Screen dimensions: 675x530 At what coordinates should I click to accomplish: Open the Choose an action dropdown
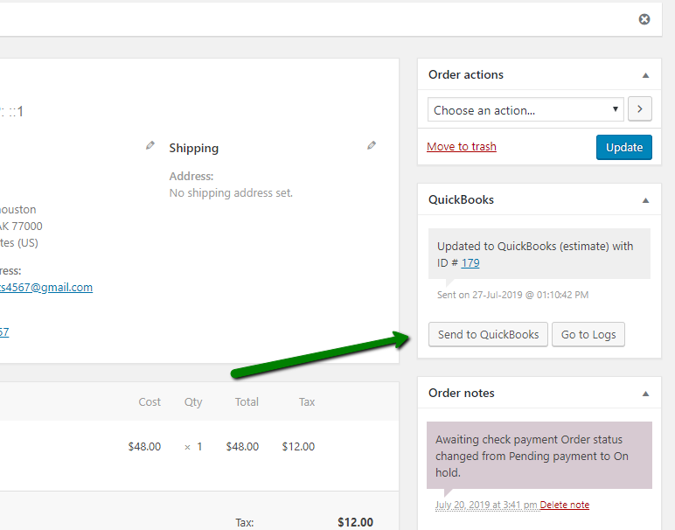point(525,110)
